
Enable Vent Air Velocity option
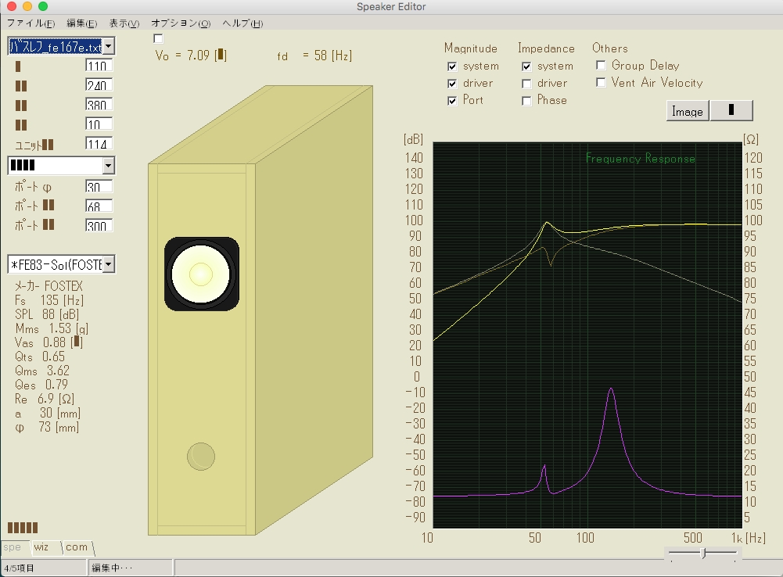tap(602, 83)
